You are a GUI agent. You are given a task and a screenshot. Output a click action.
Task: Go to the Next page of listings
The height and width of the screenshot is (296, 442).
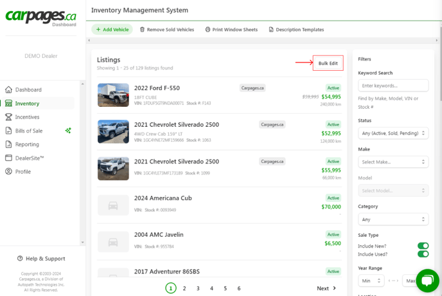click(x=326, y=288)
